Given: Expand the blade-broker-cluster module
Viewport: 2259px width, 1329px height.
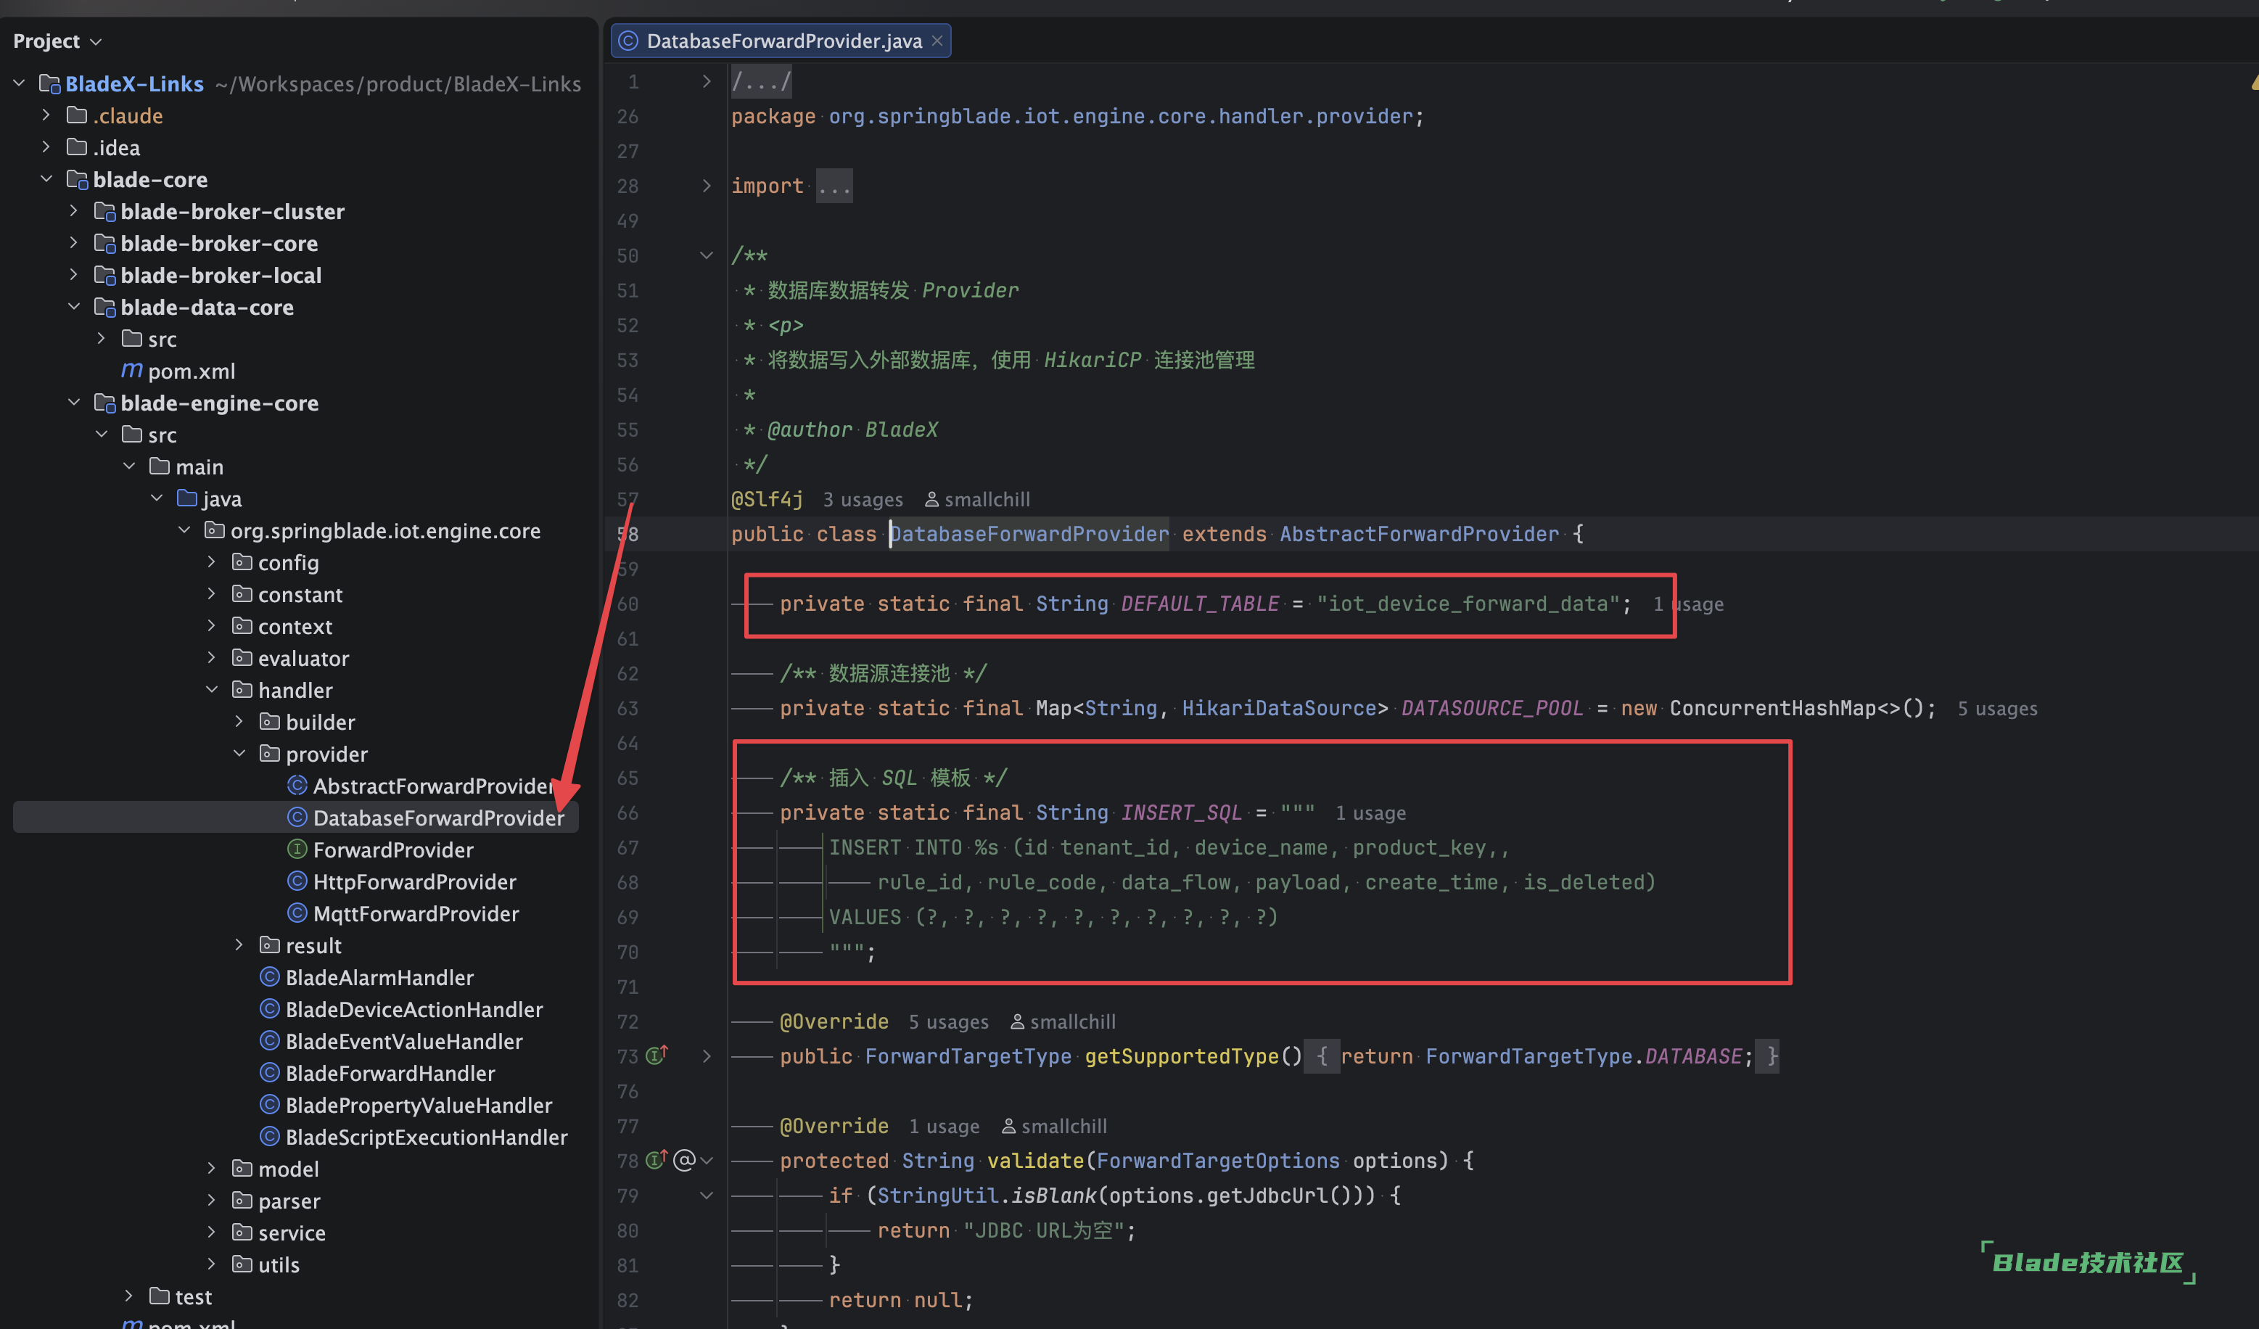Looking at the screenshot, I should click(73, 212).
